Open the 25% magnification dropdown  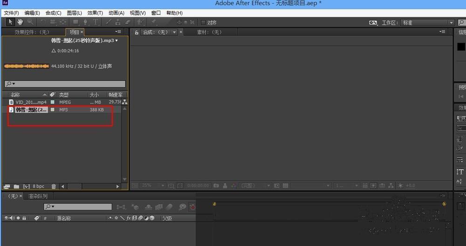(152, 185)
